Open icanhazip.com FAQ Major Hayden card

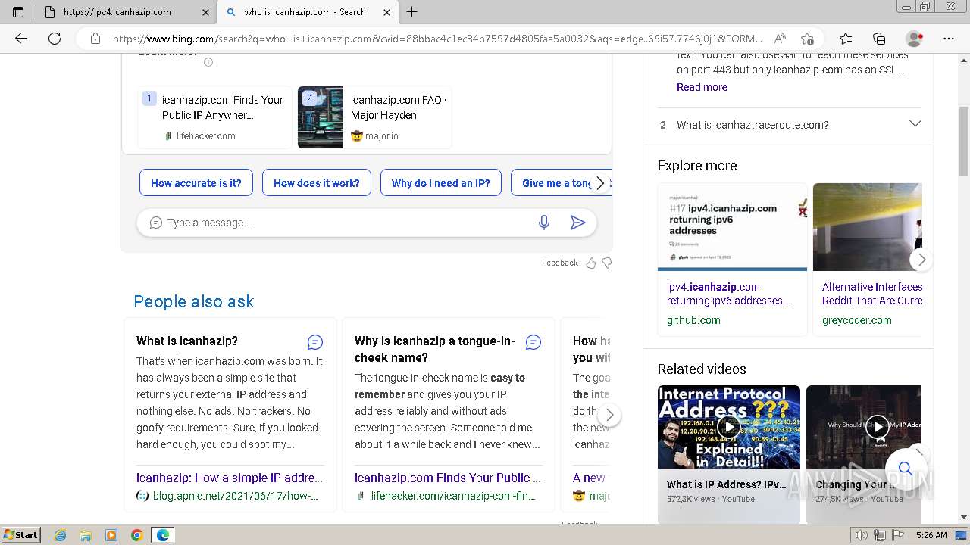[x=374, y=117]
